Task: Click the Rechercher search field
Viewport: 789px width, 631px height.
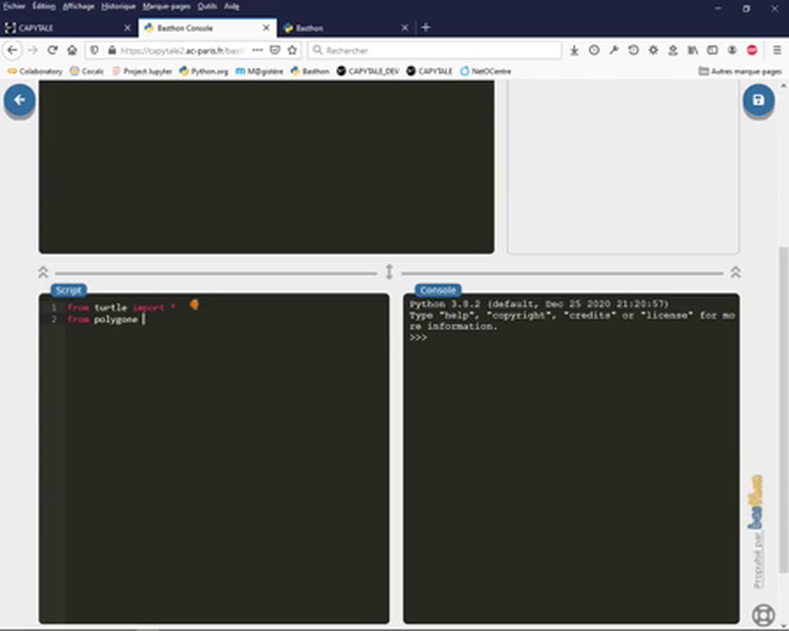Action: click(436, 51)
